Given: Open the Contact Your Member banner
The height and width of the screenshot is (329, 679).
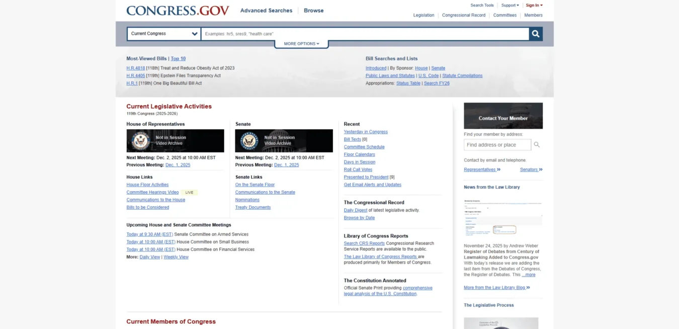Looking at the screenshot, I should (x=503, y=116).
